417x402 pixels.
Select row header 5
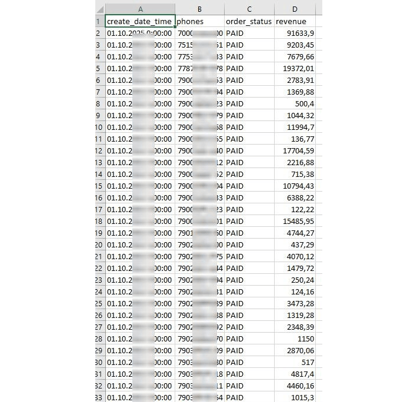(x=100, y=69)
